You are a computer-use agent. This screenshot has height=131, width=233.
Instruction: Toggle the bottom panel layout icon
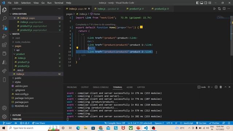pos(202,3)
